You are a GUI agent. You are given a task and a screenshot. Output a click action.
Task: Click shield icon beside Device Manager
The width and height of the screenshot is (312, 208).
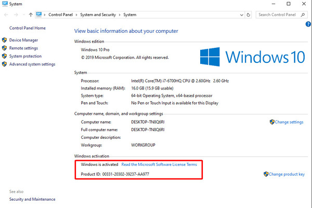pyautogui.click(x=4, y=40)
